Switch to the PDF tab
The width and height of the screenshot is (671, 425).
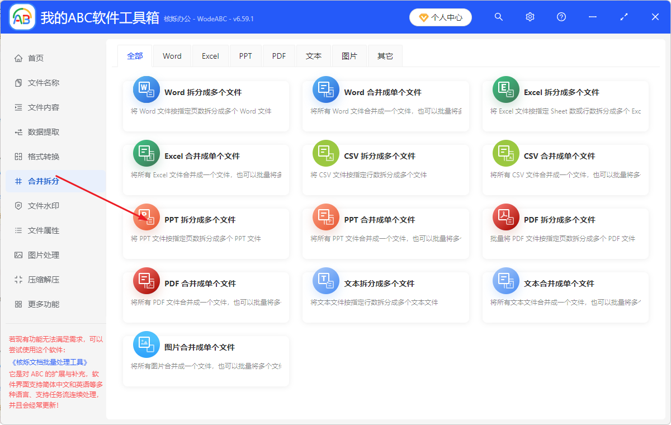click(279, 56)
